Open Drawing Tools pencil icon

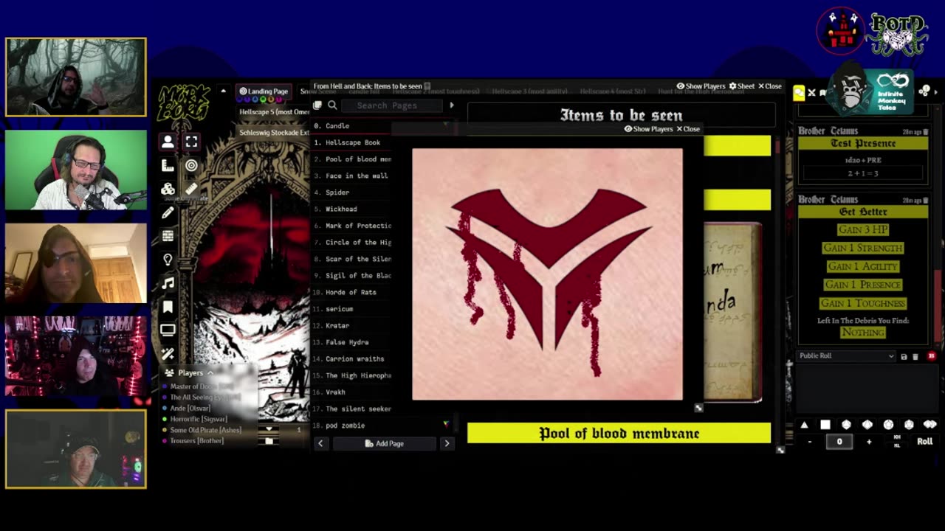point(168,213)
